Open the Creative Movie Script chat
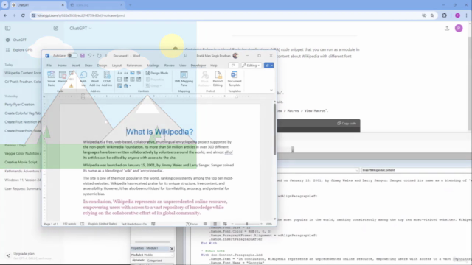Image resolution: width=472 pixels, height=265 pixels. pyautogui.click(x=21, y=162)
